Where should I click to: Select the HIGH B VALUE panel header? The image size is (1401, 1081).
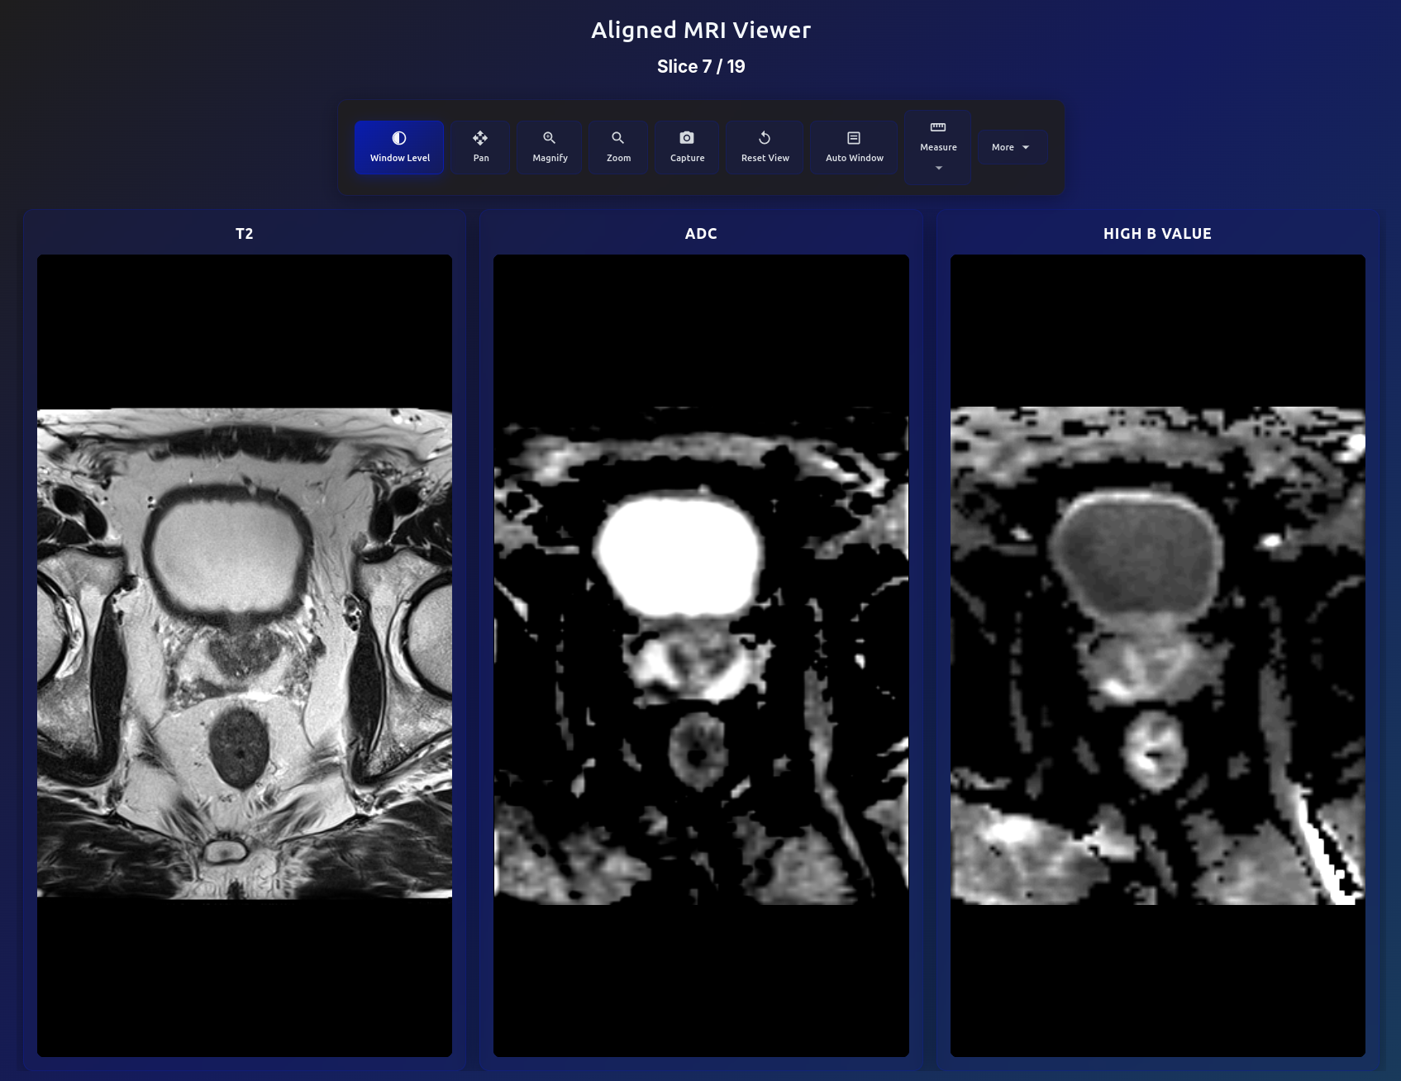click(1157, 234)
